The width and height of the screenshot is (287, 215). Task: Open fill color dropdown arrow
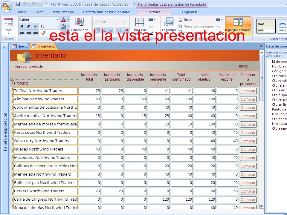tap(68, 26)
